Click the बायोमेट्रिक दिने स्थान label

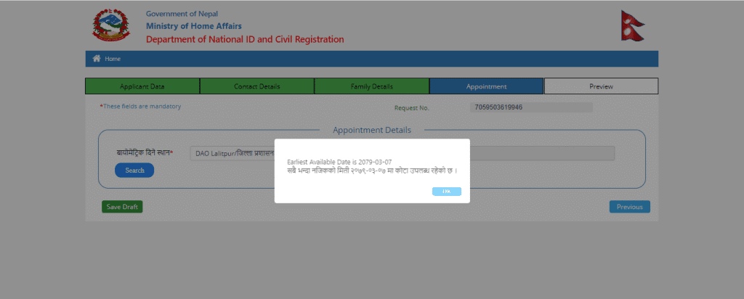(x=145, y=152)
